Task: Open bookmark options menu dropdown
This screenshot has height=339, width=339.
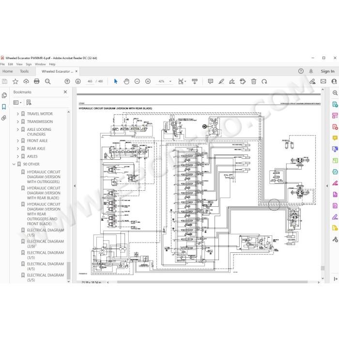Action: (17, 103)
